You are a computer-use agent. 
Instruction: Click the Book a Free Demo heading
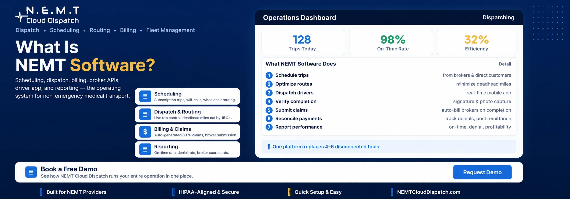(x=69, y=169)
